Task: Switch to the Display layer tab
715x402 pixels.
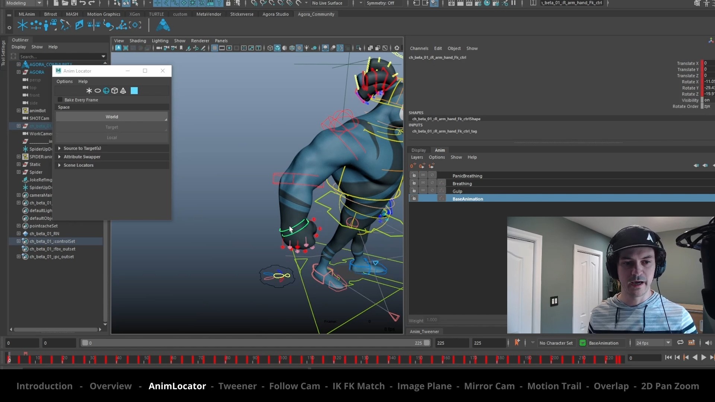Action: point(418,150)
